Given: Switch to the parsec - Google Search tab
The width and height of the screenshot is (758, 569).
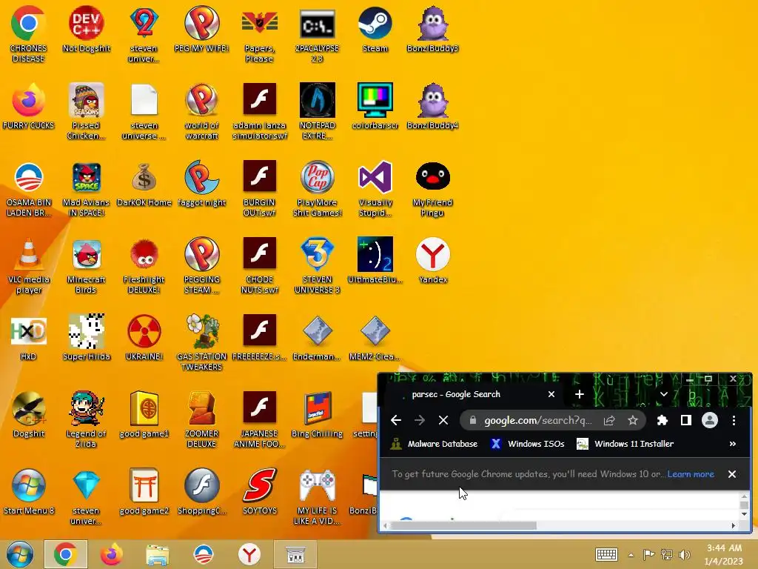Looking at the screenshot, I should (474, 394).
